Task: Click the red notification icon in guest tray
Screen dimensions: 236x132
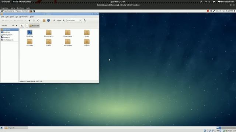Action: pyautogui.click(x=208, y=11)
